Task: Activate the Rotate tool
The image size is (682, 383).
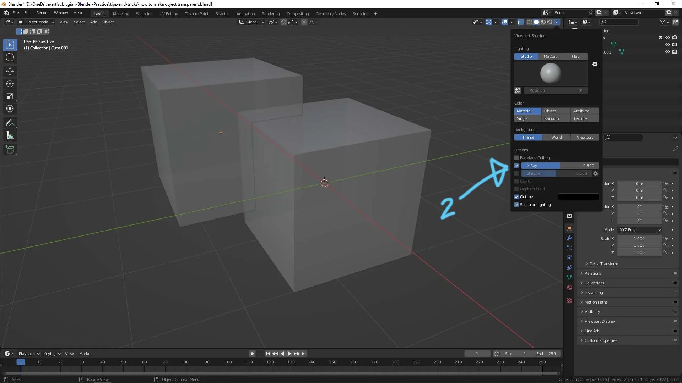Action: click(x=10, y=84)
